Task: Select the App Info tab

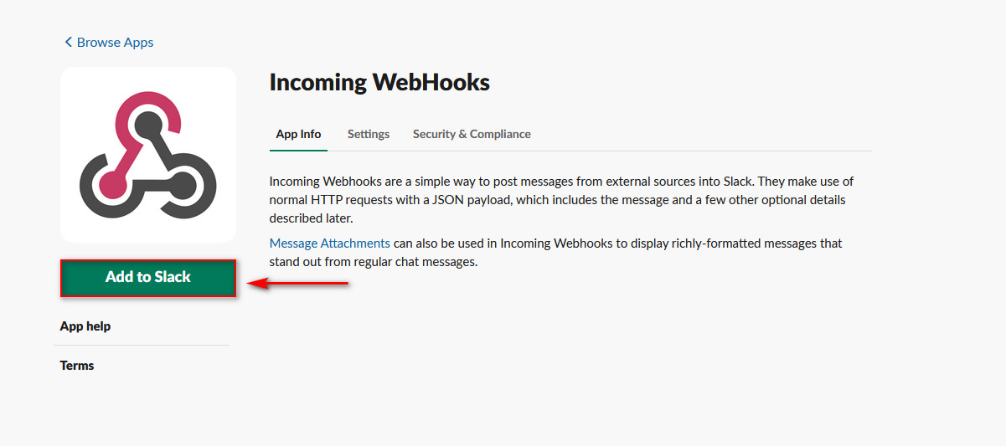Action: pyautogui.click(x=298, y=134)
